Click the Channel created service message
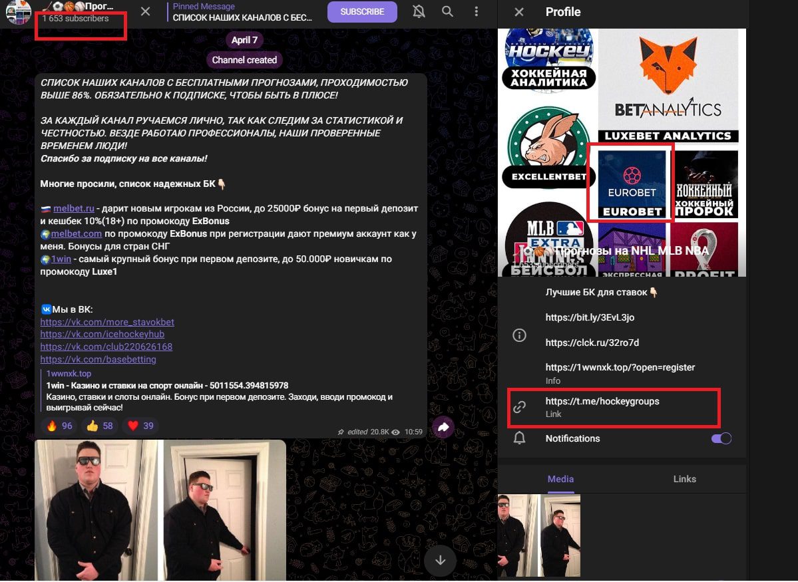This screenshot has width=798, height=582. tap(244, 60)
